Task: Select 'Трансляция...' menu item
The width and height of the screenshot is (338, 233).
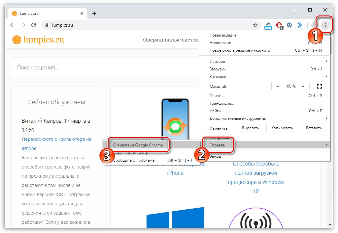Action: [x=264, y=103]
